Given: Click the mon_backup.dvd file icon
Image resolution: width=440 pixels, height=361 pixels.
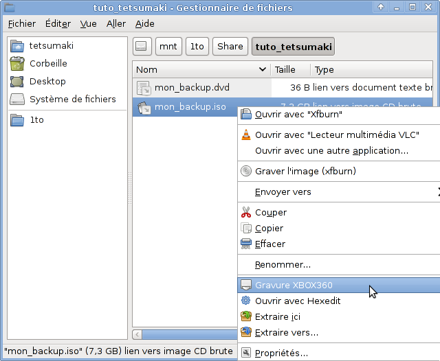Looking at the screenshot, I should point(144,88).
